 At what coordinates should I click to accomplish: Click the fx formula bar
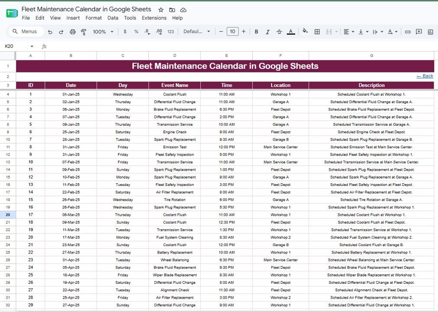[240, 46]
